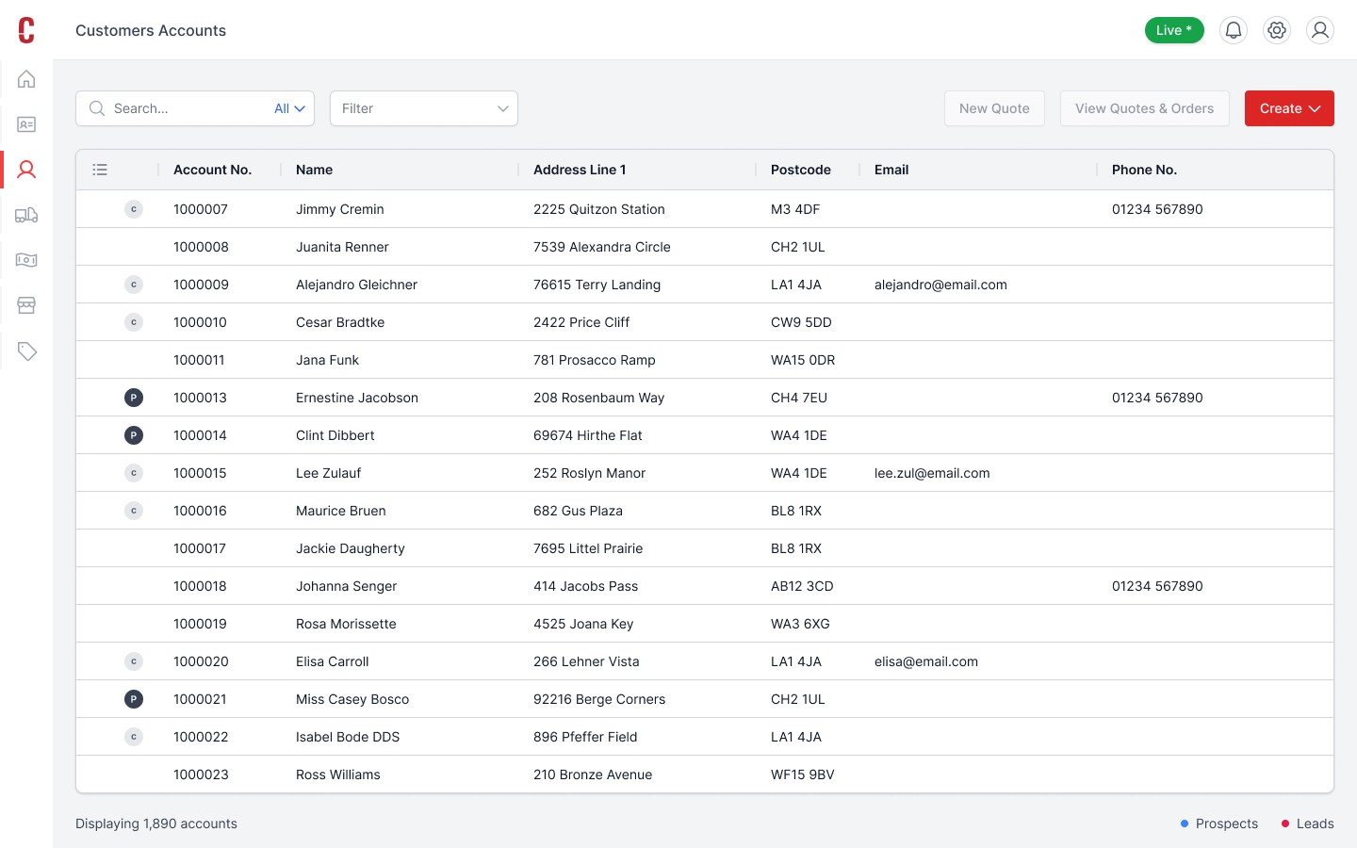
Task: Click the C badge for Isabel Bode DDS
Action: [134, 737]
